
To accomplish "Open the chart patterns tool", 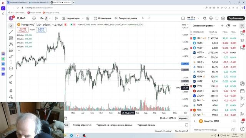I will [11, 44].
